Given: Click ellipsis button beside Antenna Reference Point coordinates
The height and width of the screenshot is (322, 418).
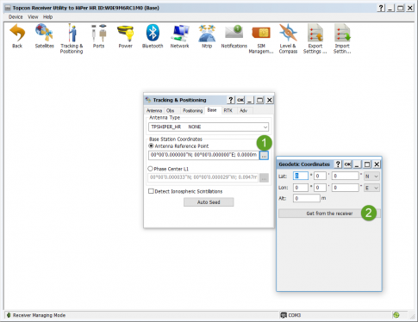Looking at the screenshot, I should (x=264, y=156).
